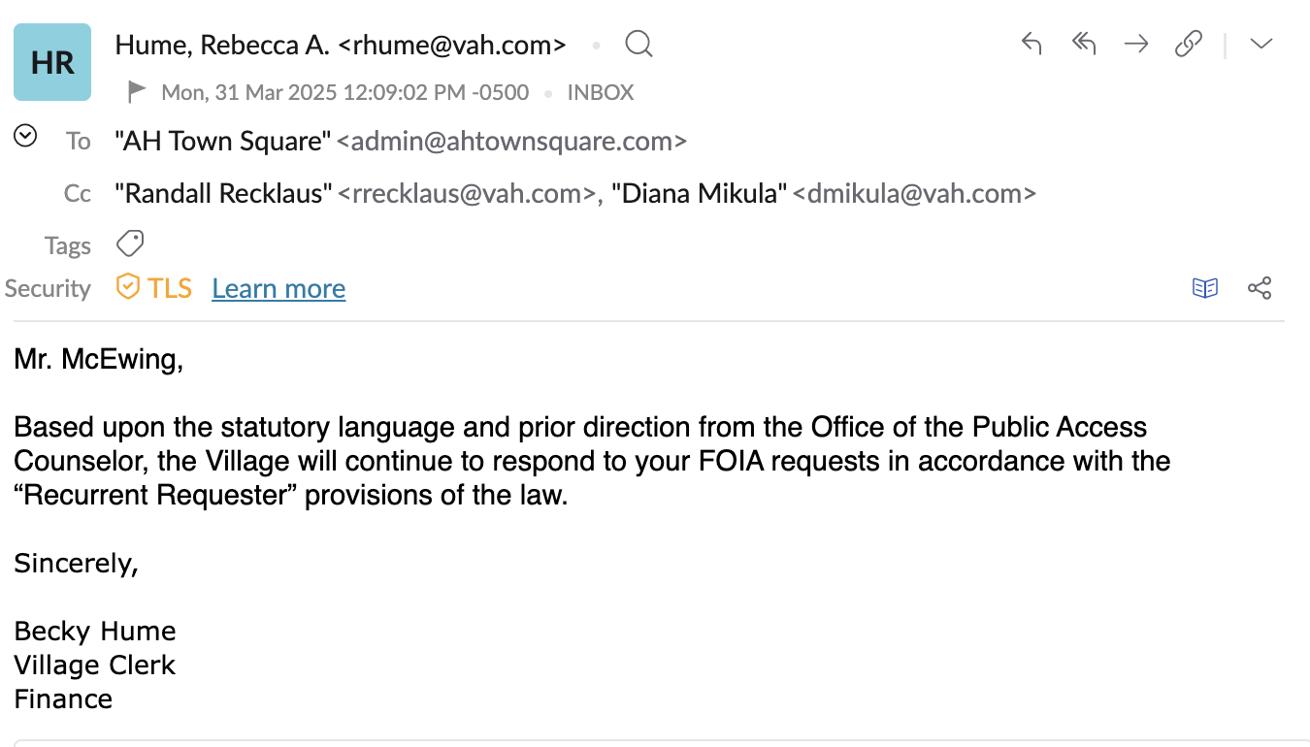Viewport: 1310px width, 747px height.
Task: Click the email timestamp
Action: point(345,93)
